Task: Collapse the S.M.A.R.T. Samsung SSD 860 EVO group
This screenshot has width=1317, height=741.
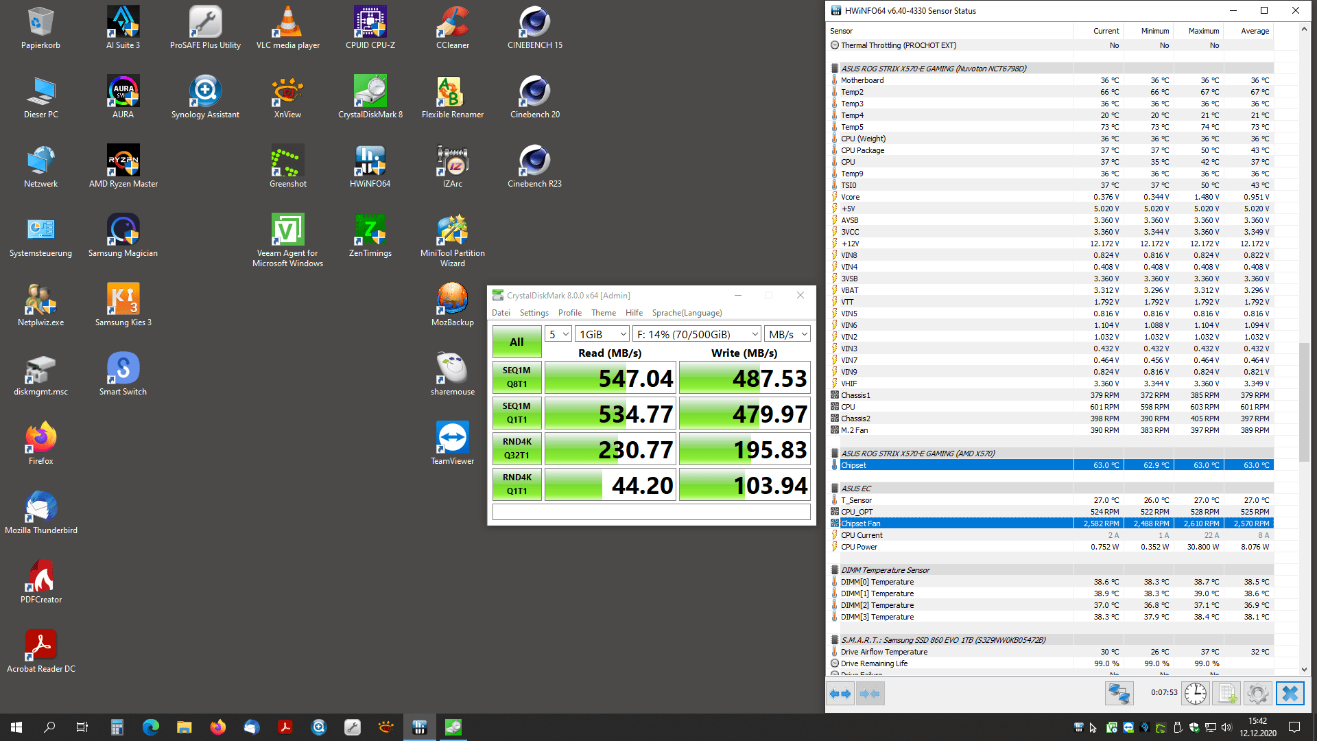Action: (x=834, y=640)
